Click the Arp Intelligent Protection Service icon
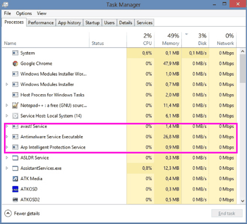 coord(15,147)
